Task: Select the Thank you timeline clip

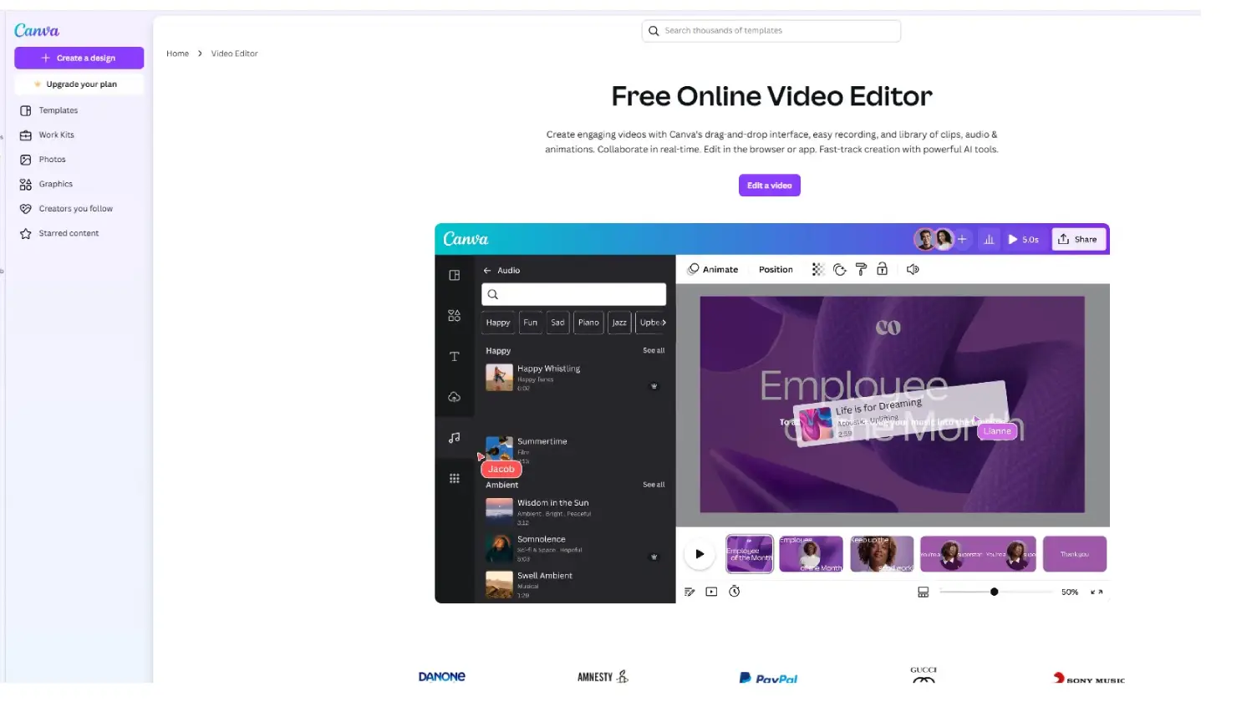Action: coord(1075,554)
